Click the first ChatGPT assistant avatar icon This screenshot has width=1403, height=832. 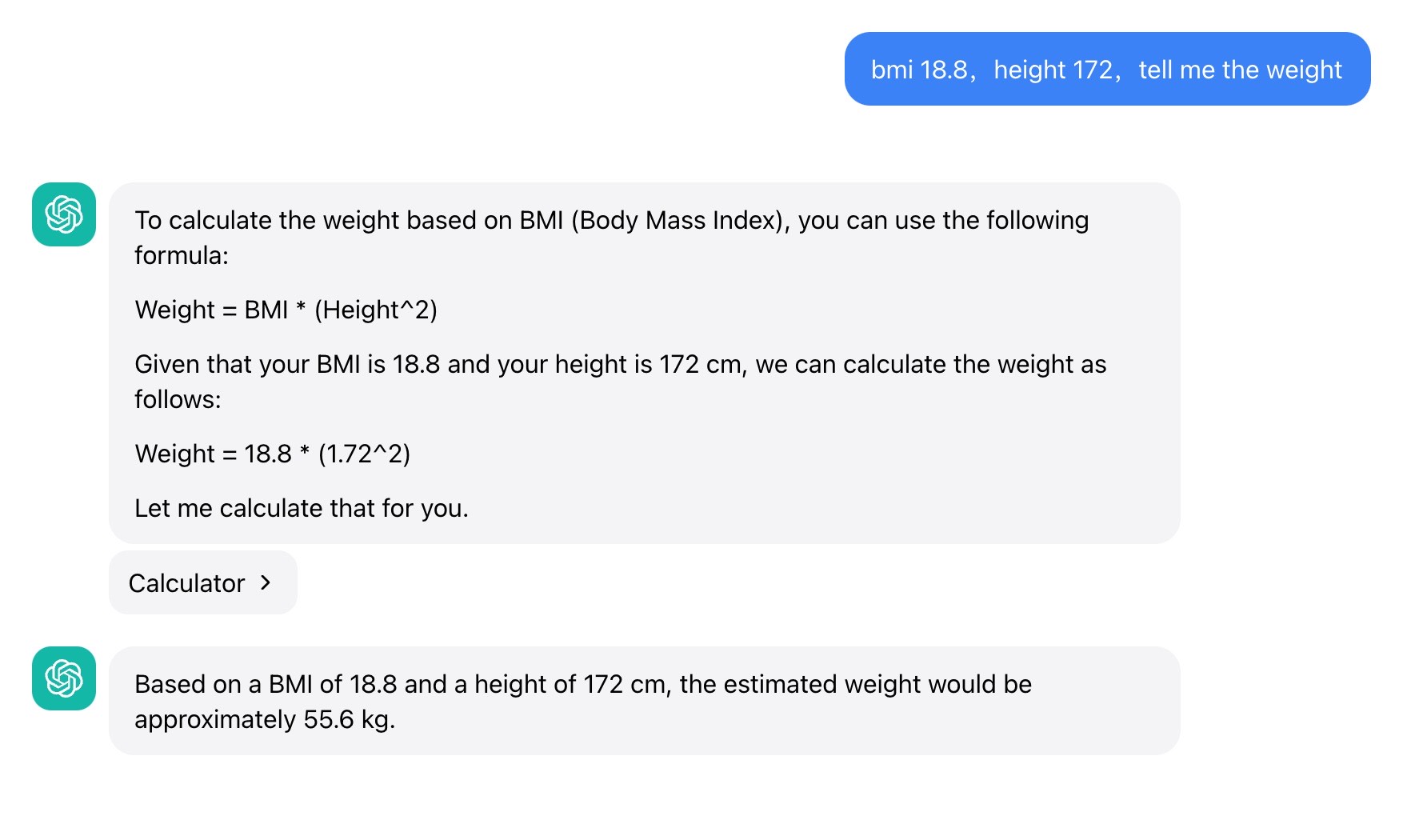click(64, 214)
